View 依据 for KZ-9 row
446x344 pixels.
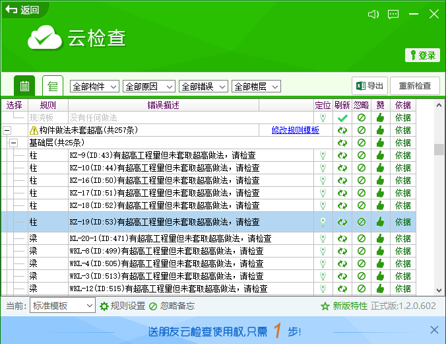point(402,155)
